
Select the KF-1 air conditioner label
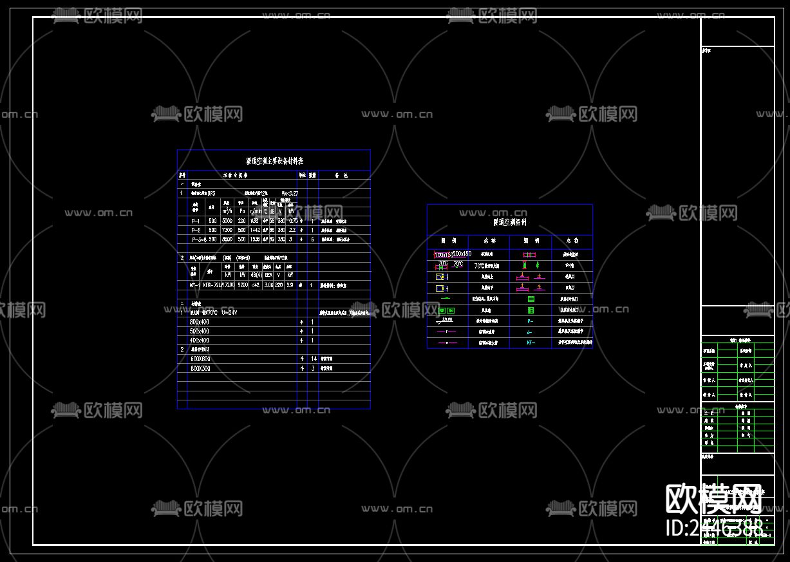tap(194, 285)
